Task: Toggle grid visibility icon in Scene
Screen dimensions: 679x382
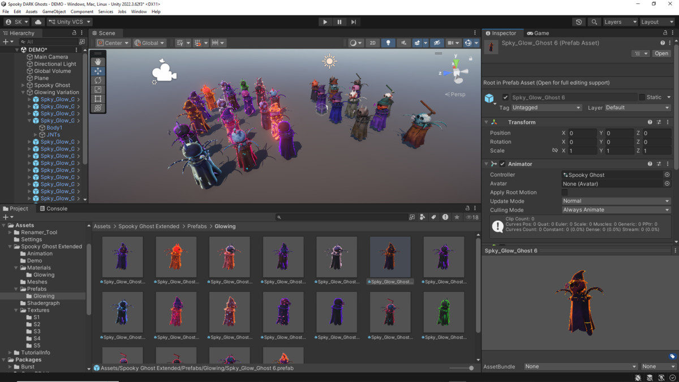Action: [180, 43]
